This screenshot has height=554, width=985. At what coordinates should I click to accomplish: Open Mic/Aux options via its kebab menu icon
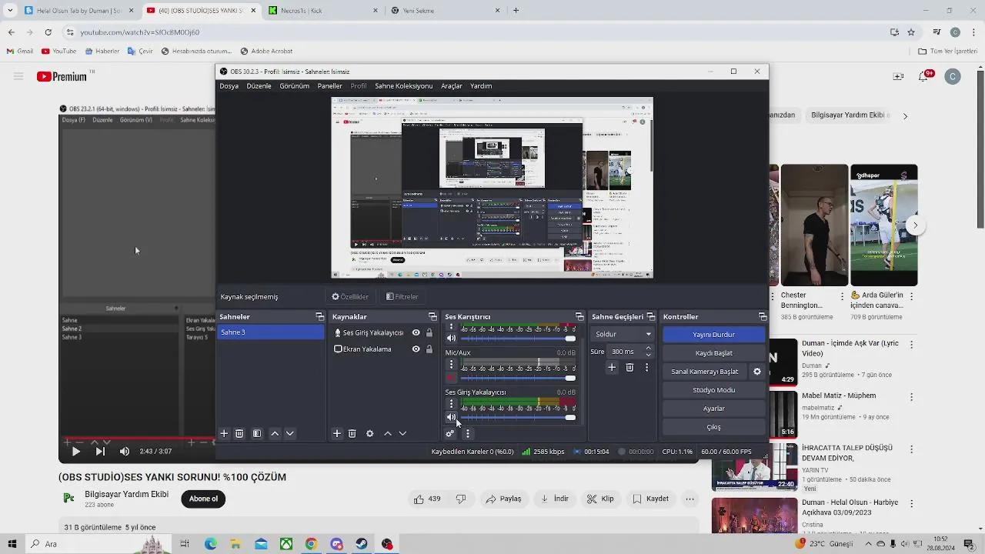click(x=452, y=364)
